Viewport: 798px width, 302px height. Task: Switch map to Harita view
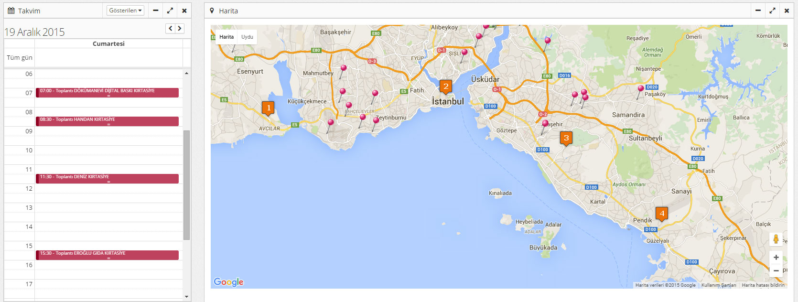coord(226,37)
